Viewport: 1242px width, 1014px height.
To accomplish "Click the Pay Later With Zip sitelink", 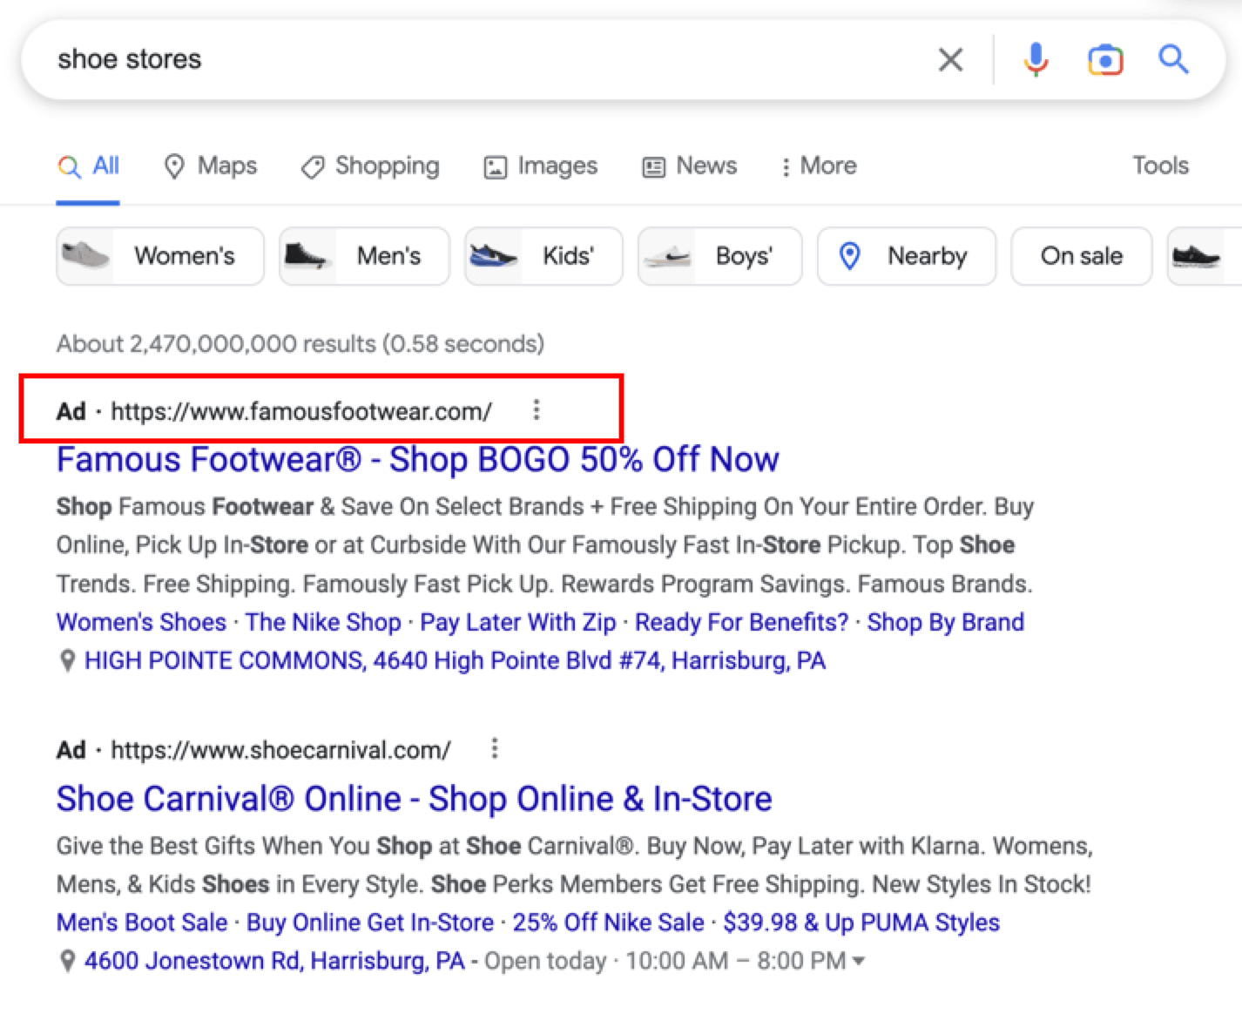I will point(518,622).
